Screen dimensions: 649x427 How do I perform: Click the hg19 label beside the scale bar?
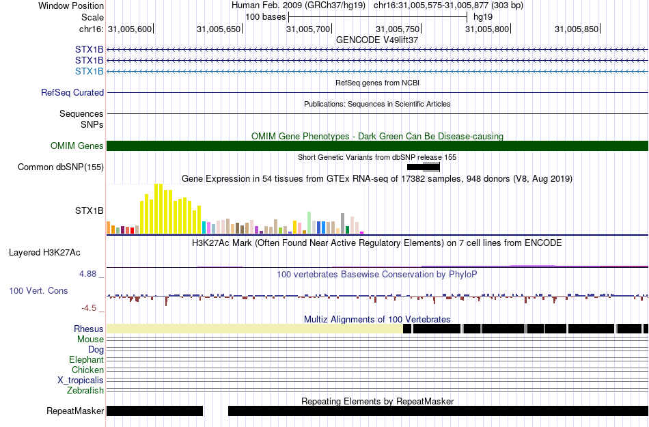pos(483,17)
